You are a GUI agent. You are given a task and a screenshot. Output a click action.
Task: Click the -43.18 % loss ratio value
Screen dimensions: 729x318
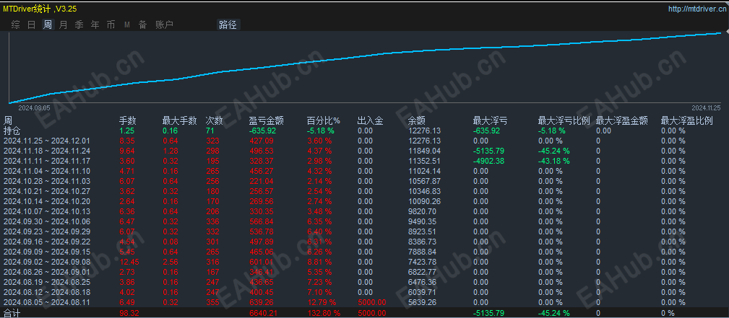(x=553, y=161)
